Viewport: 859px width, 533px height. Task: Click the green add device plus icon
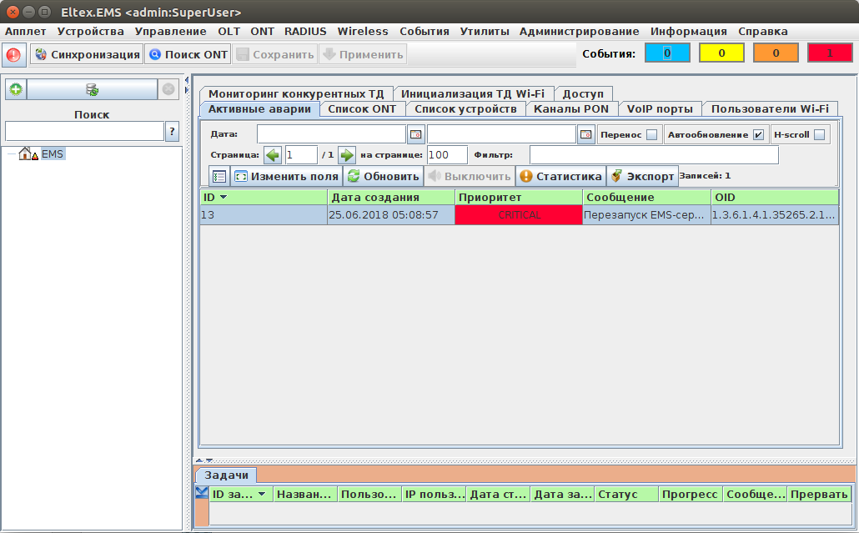(x=16, y=89)
